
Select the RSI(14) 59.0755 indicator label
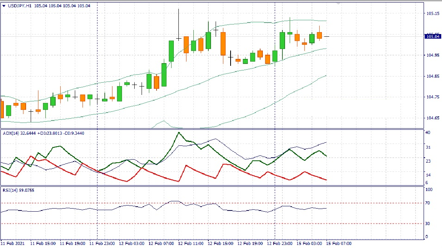(x=18, y=190)
